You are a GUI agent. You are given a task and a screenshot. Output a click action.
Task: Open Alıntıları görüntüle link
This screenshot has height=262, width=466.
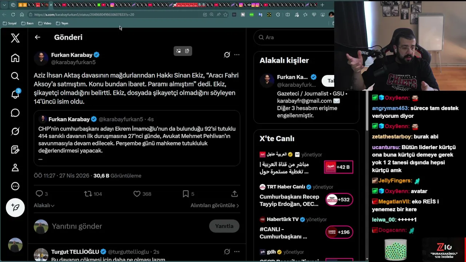tap(214, 205)
